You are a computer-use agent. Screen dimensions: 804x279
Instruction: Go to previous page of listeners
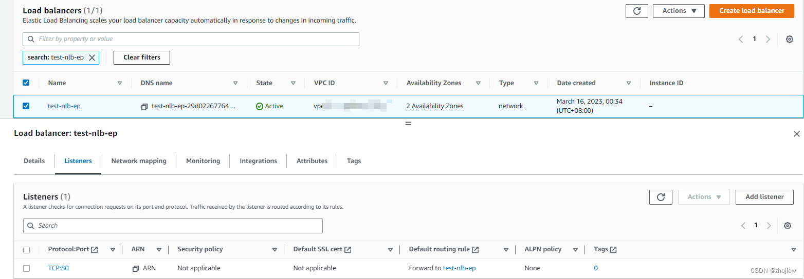pyautogui.click(x=743, y=226)
